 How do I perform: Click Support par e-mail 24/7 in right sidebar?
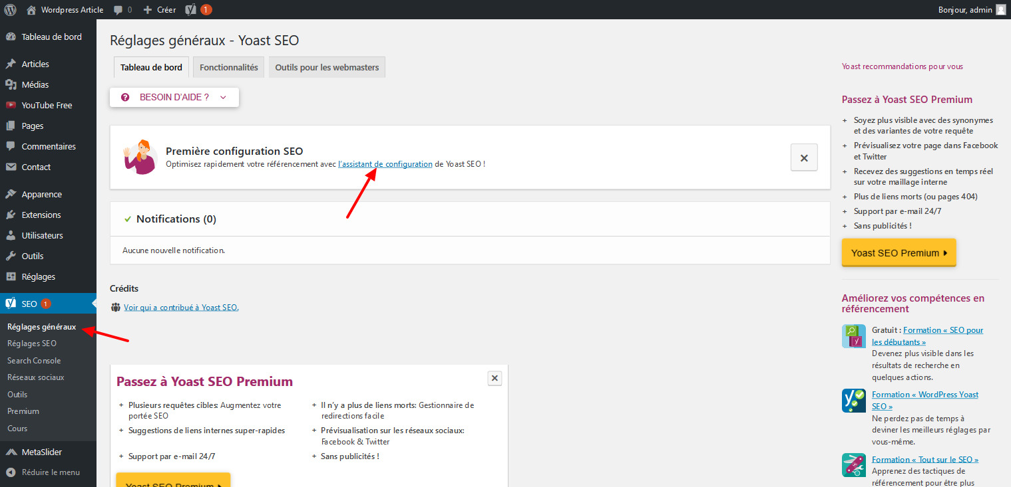(x=897, y=211)
